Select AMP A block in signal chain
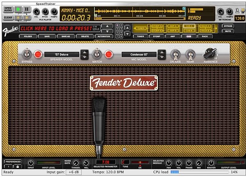 point(173,26)
